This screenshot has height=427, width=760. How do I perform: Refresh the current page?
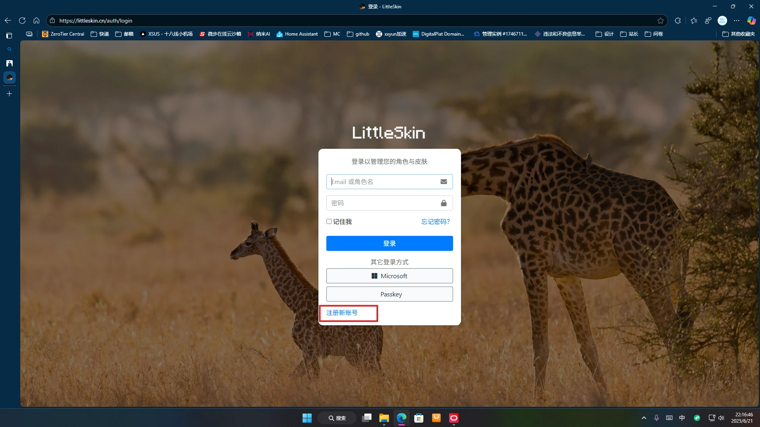(22, 21)
